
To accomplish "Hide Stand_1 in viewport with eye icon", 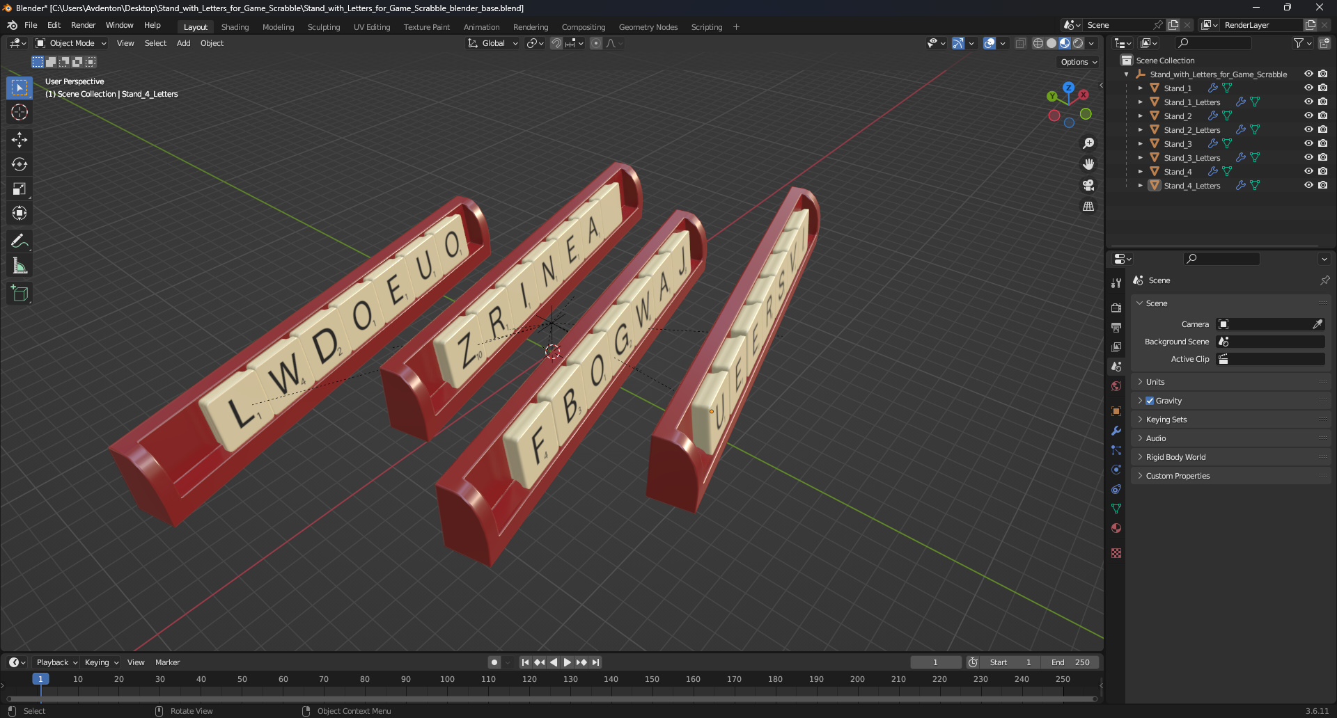I will click(x=1308, y=88).
